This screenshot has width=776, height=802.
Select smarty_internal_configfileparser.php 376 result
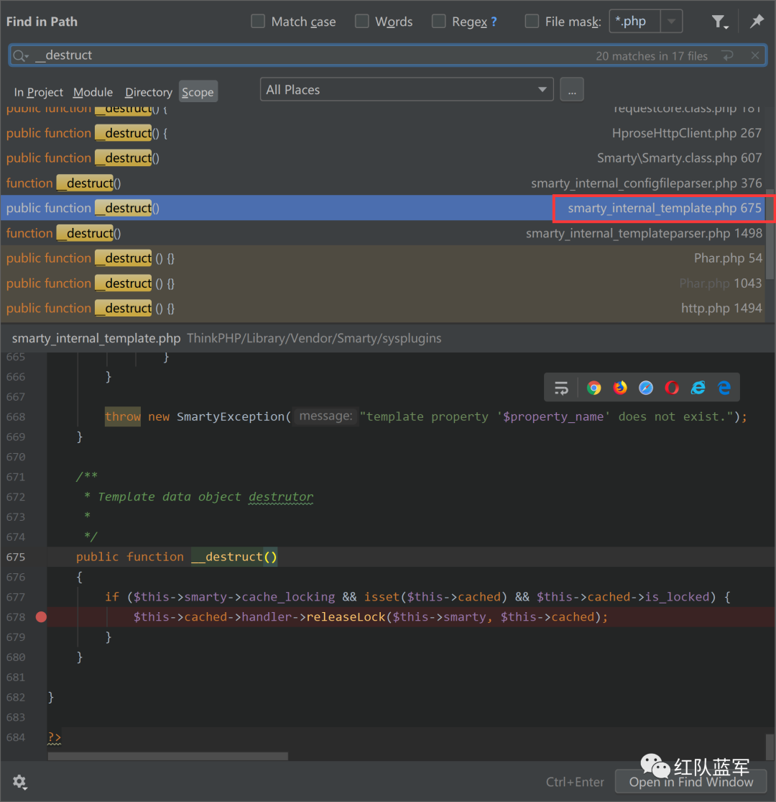[x=383, y=183]
